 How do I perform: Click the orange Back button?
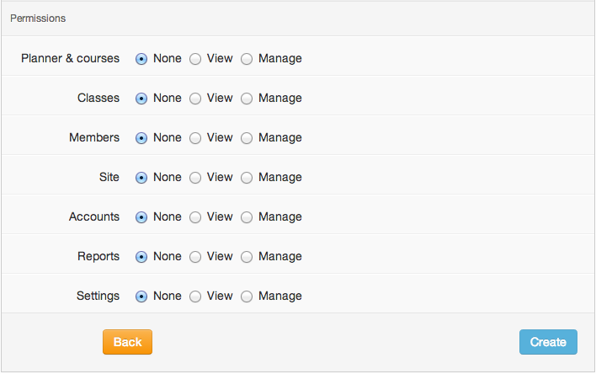click(x=127, y=342)
